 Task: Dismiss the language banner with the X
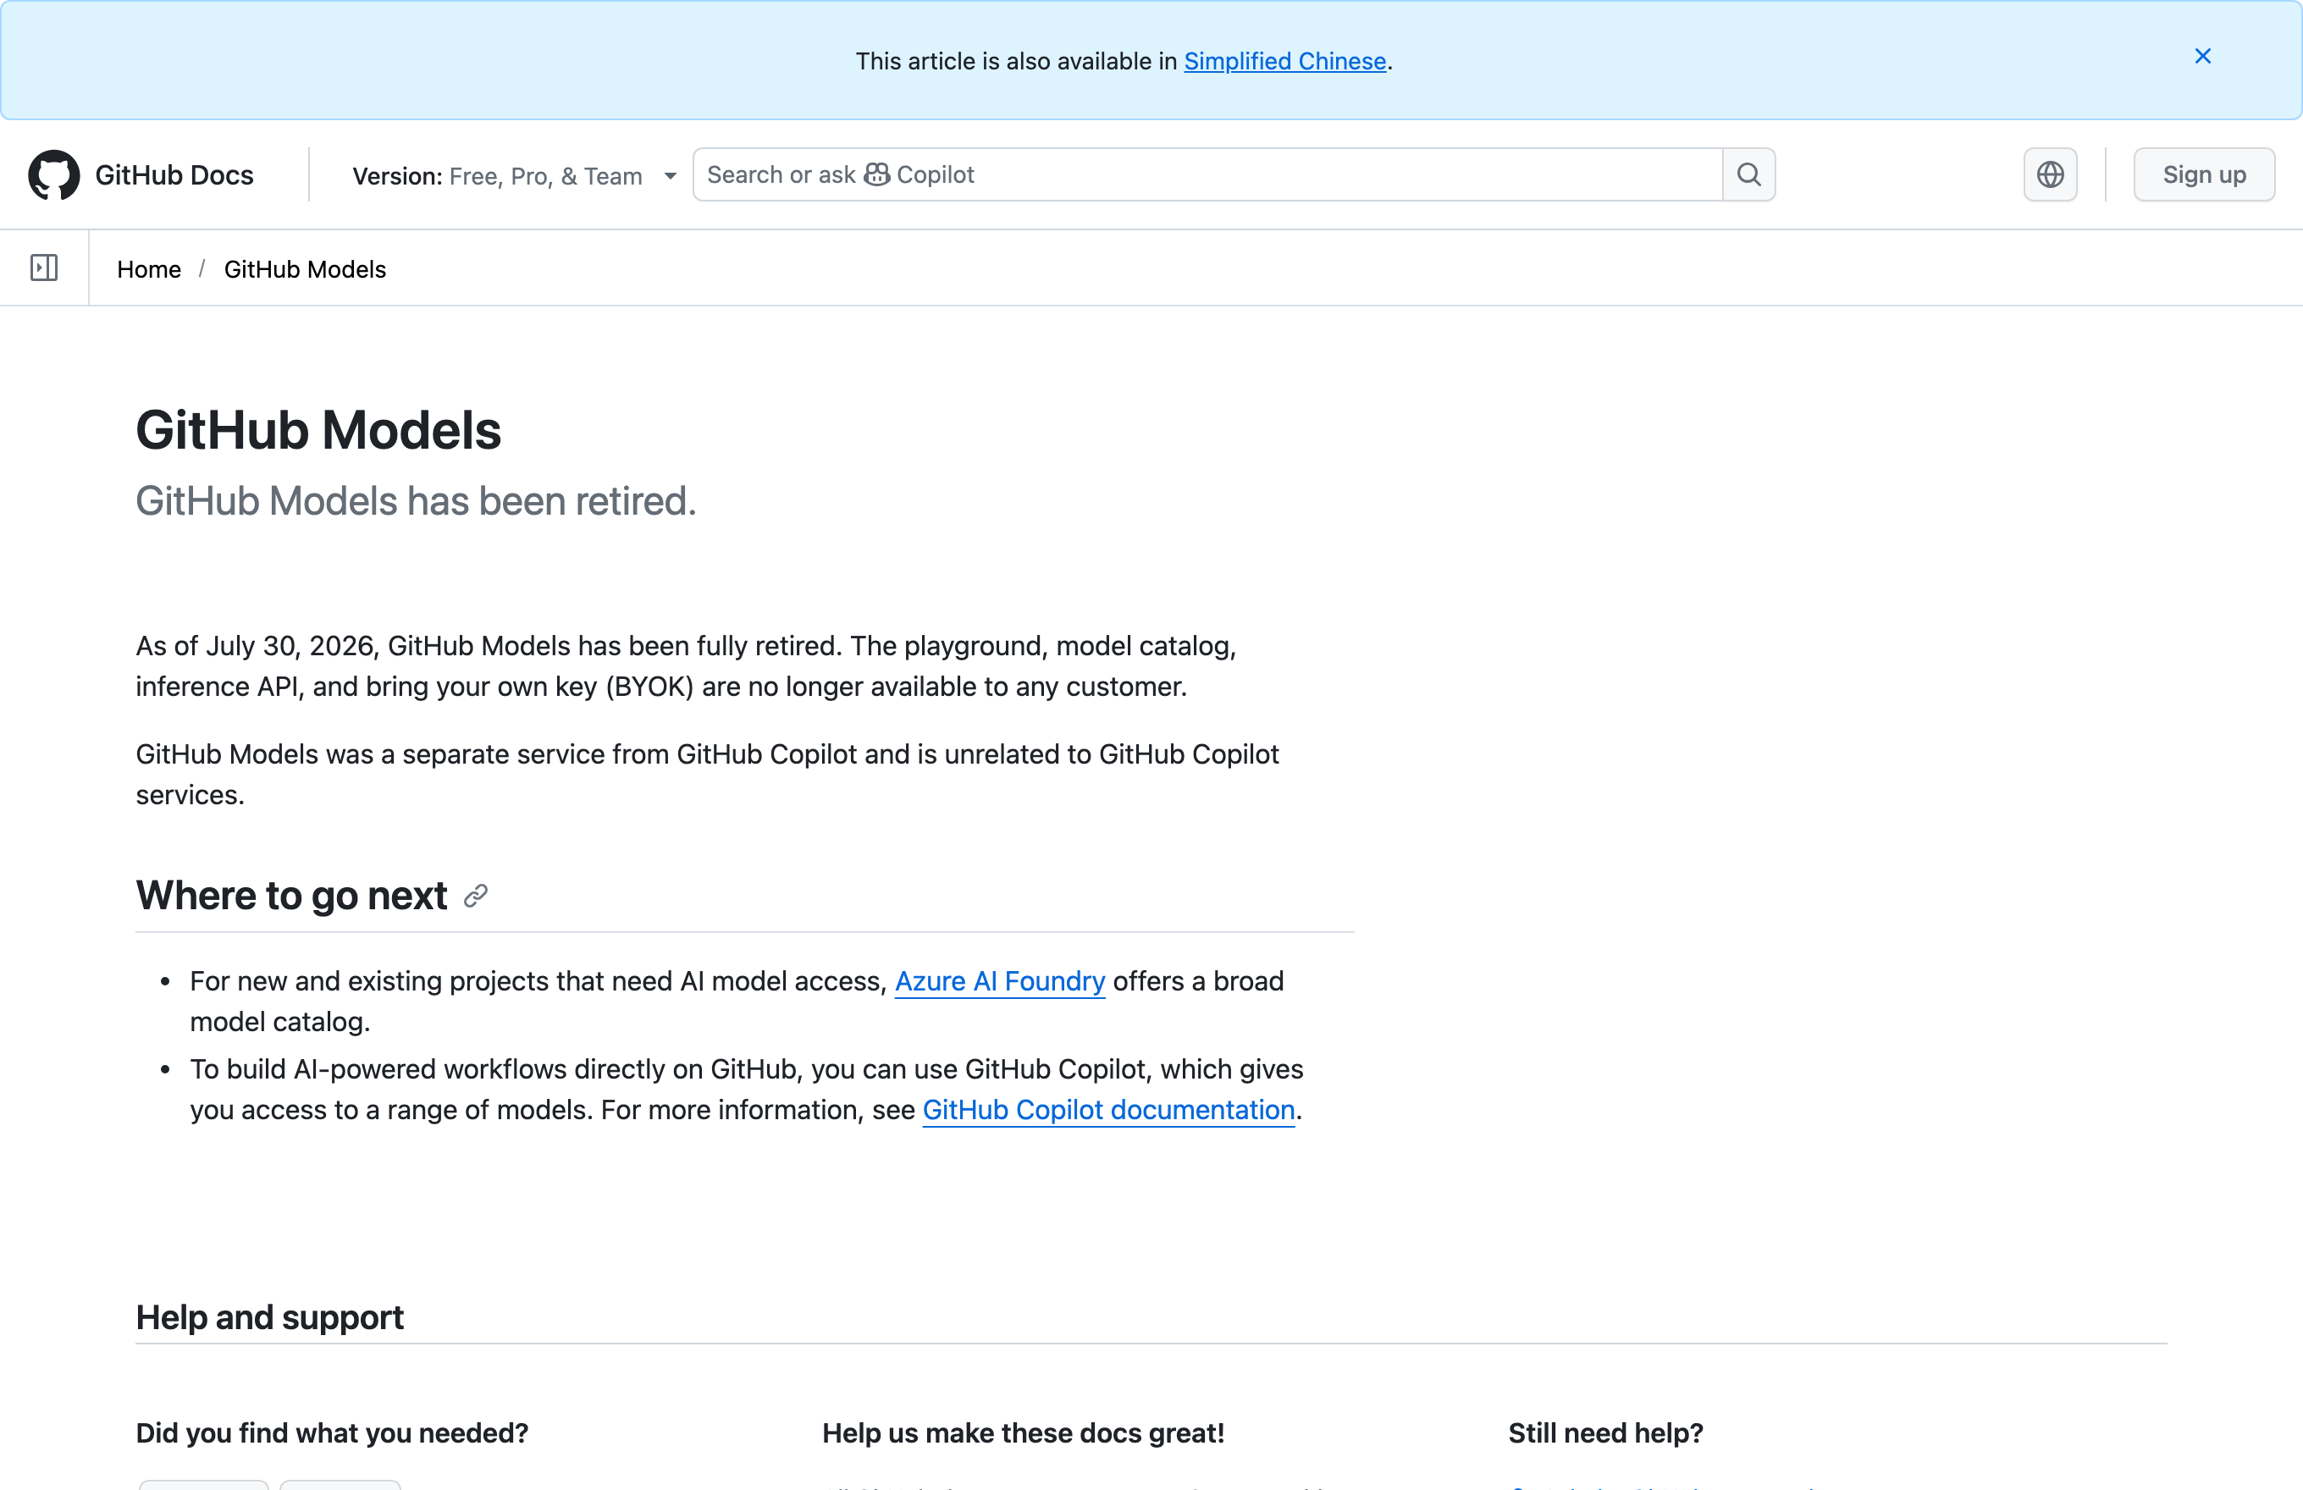(x=2202, y=57)
